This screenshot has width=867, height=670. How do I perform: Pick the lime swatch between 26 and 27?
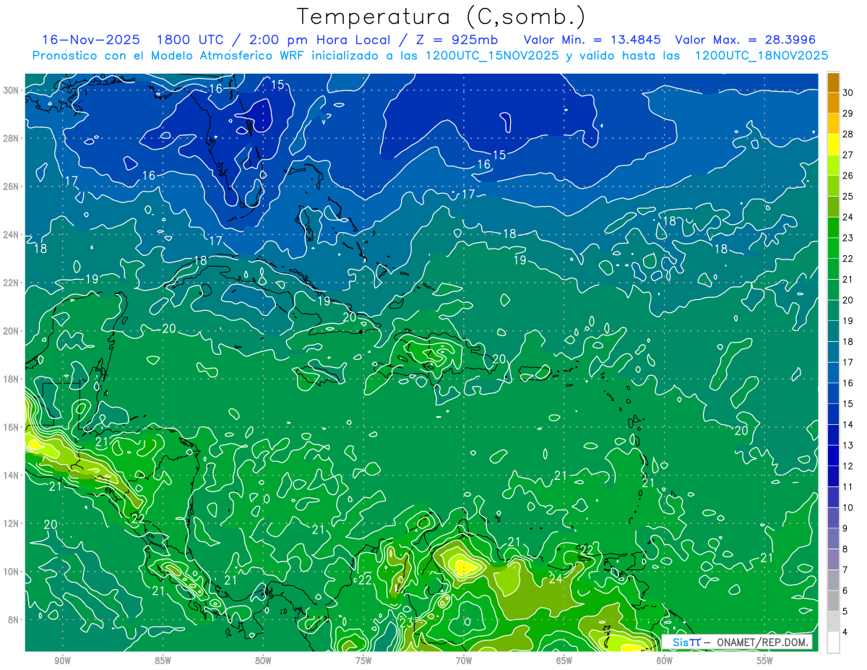pyautogui.click(x=833, y=165)
